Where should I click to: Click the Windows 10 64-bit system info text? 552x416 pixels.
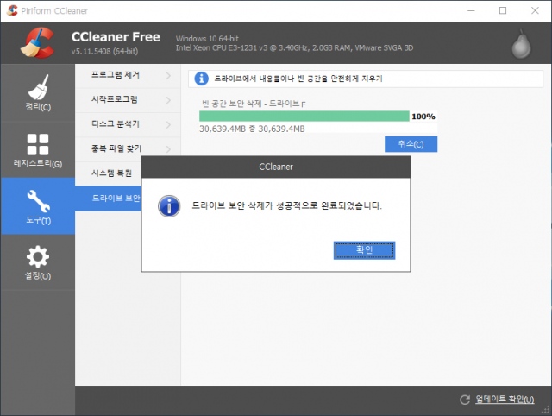point(207,38)
